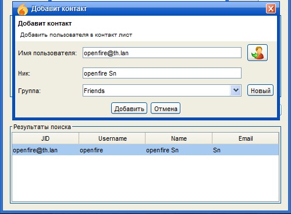Sort results by Email column header

click(x=246, y=138)
